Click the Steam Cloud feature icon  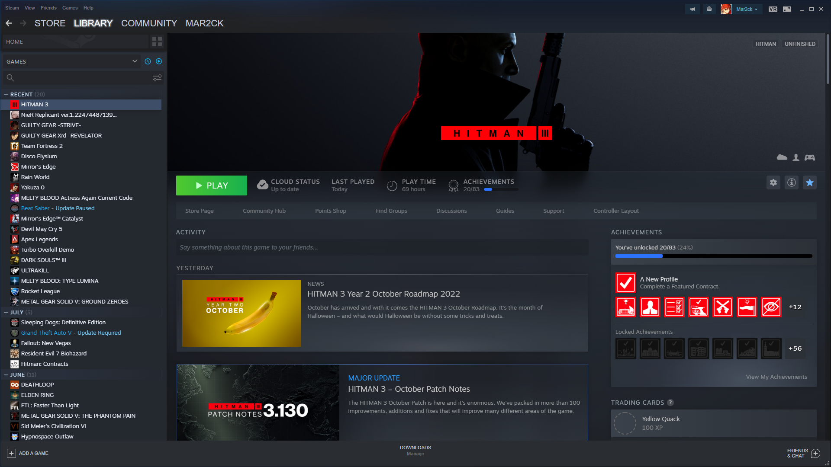tap(782, 157)
